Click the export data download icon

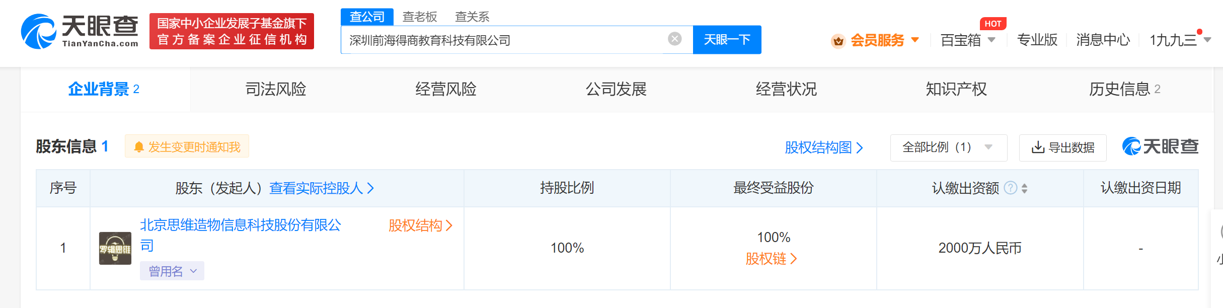pos(1038,147)
